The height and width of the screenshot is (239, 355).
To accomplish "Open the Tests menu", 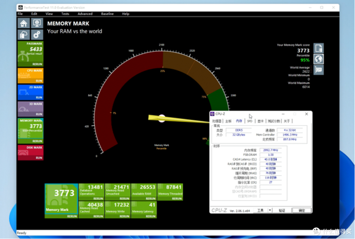I will (65, 14).
